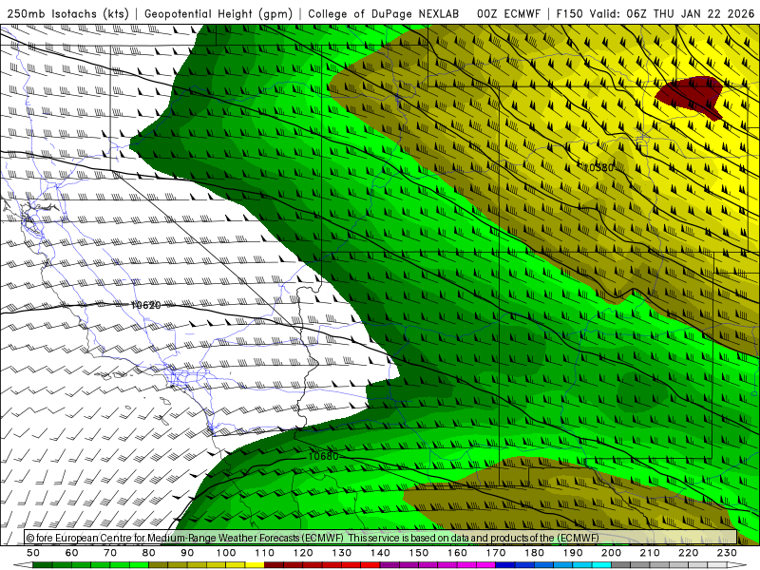Click the 190 kts legend value
760x570 pixels.
coord(573,553)
